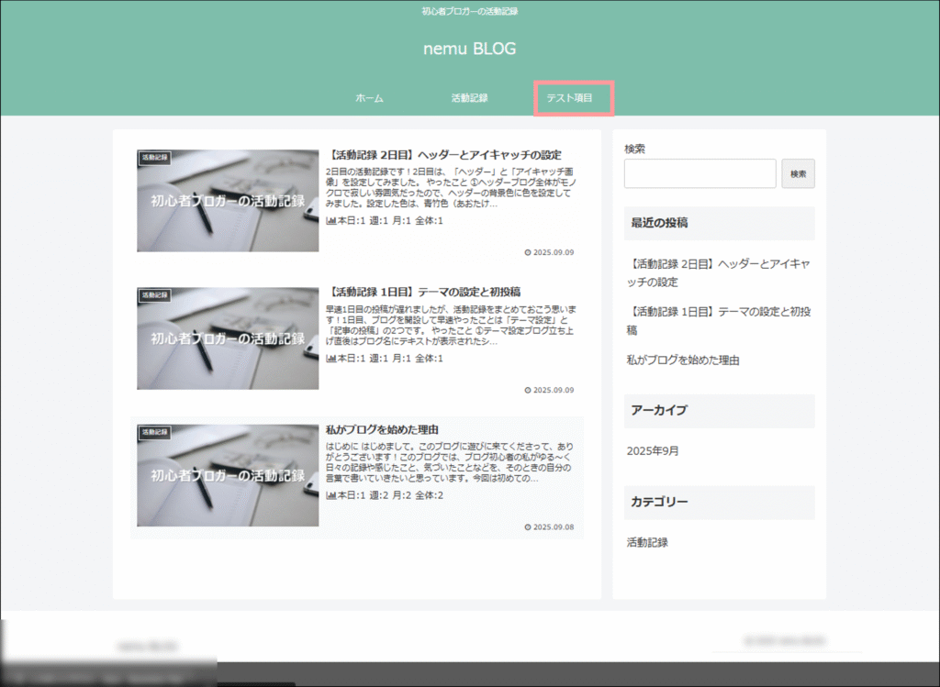Open the 私がブログを始めた理由 post thumbnail image
940x687 pixels.
click(228, 475)
